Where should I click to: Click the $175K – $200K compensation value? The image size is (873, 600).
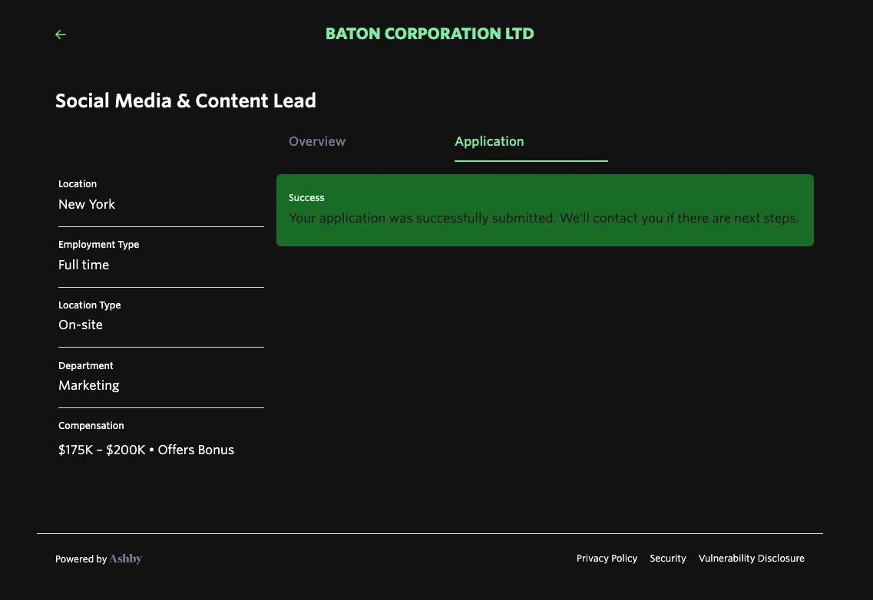tap(146, 450)
